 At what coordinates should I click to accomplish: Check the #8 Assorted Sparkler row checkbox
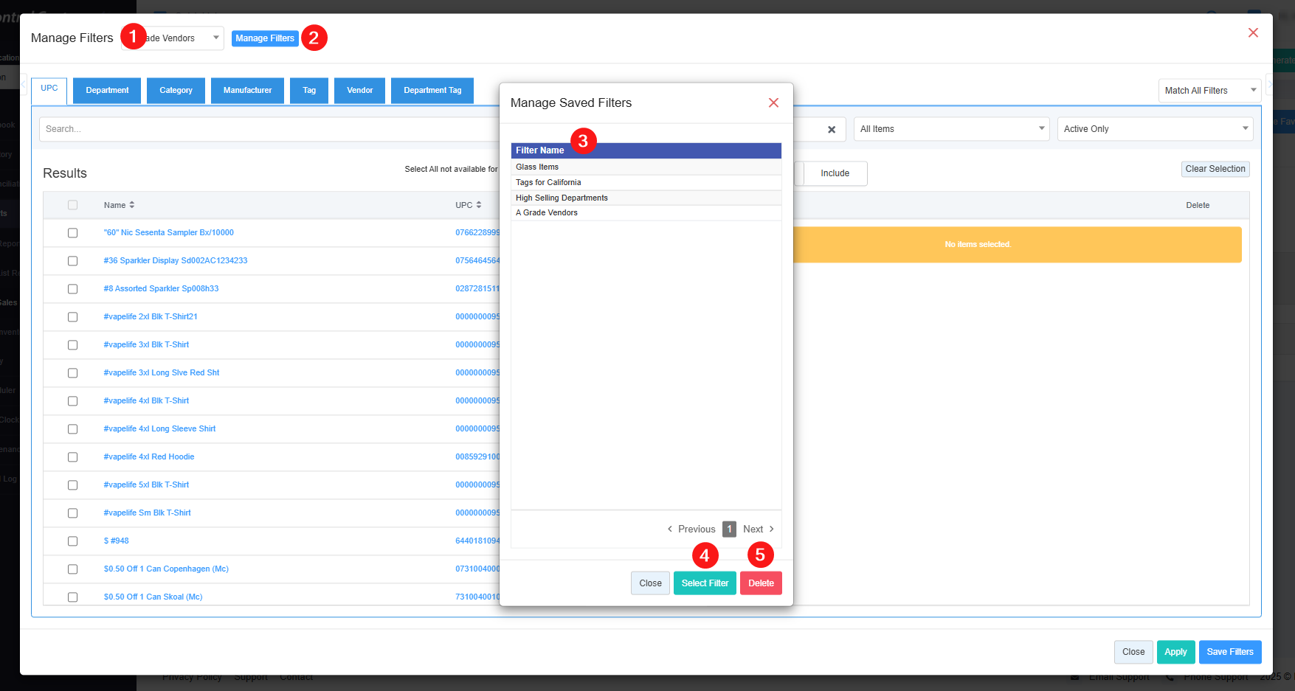[72, 289]
